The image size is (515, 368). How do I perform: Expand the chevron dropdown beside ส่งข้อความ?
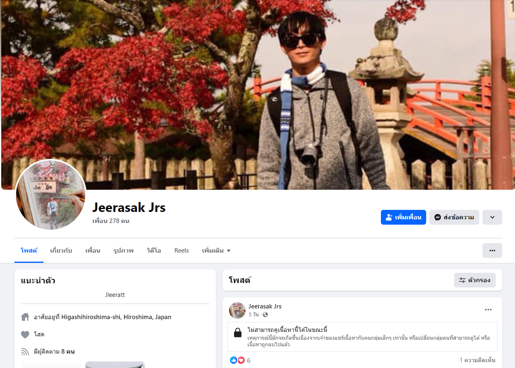click(492, 217)
